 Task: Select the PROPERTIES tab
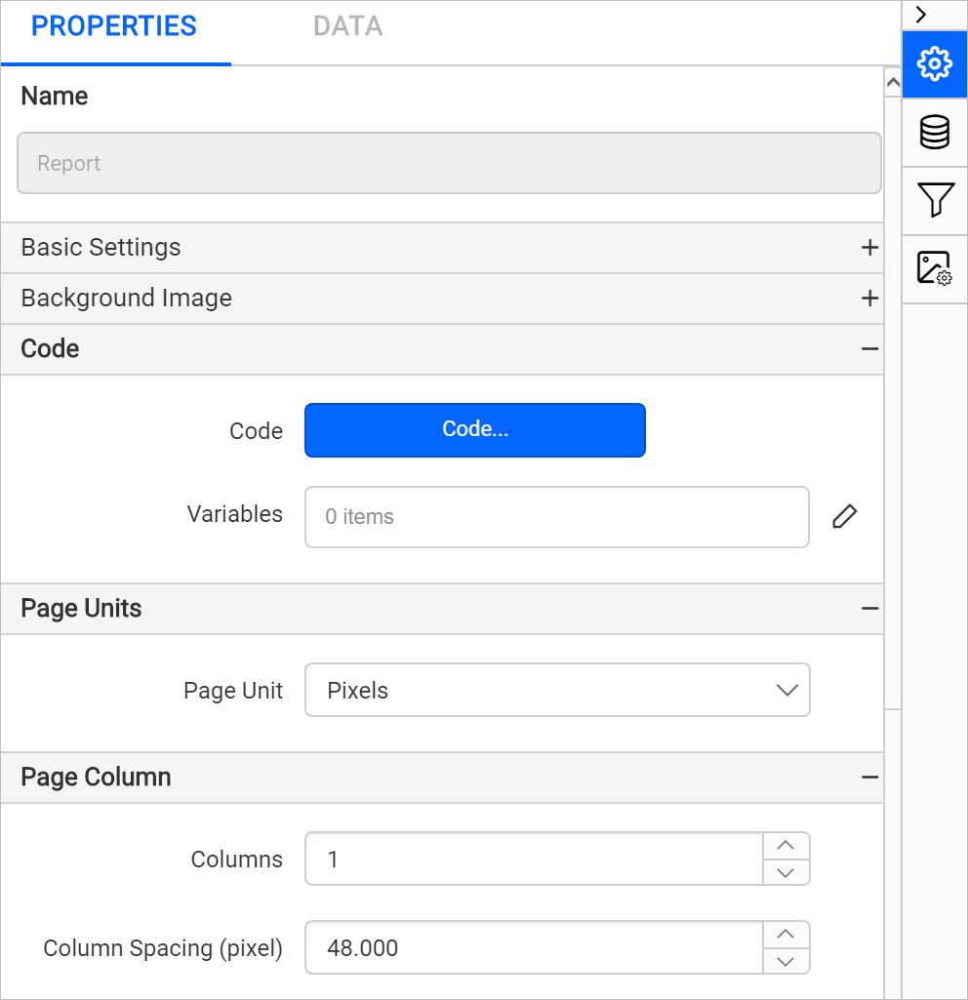pyautogui.click(x=114, y=26)
